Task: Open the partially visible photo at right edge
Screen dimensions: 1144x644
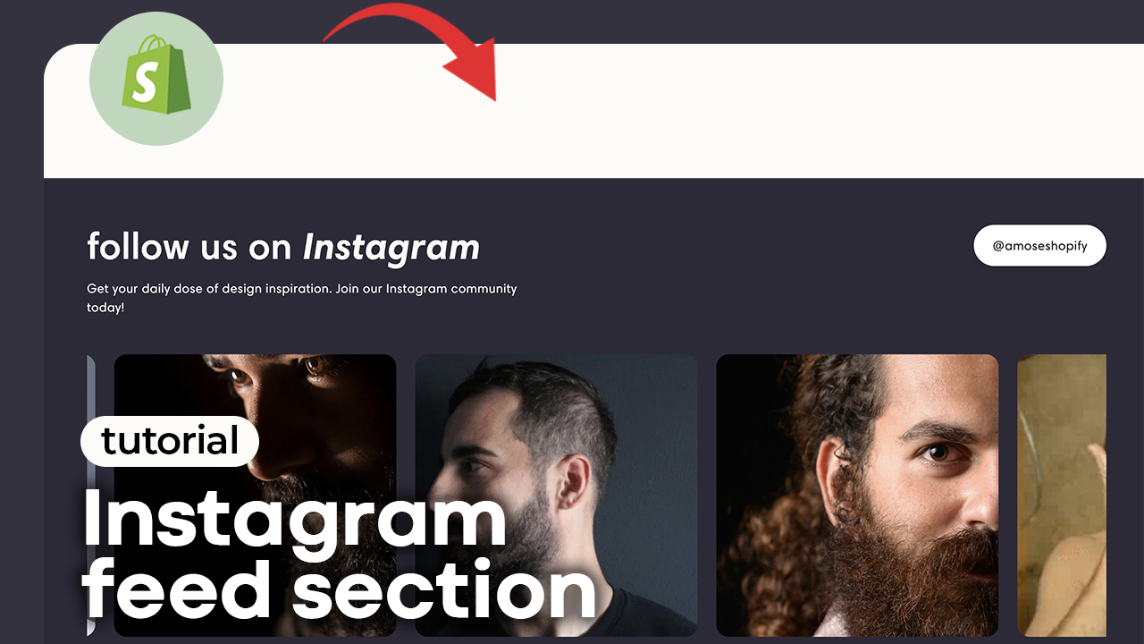Action: coord(1062,496)
